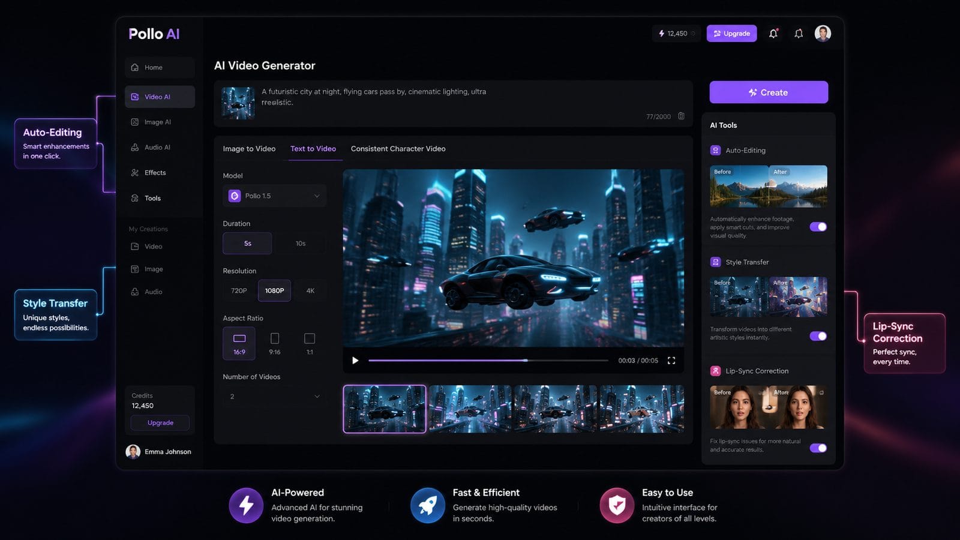Select 5s duration

(x=247, y=244)
